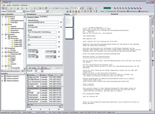Click the yellow star favorites toolbar icon

[x=9, y=8]
